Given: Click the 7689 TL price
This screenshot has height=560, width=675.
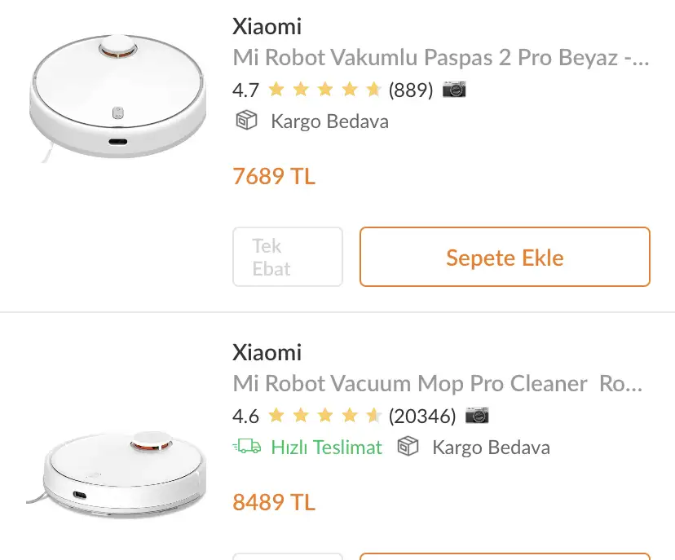Looking at the screenshot, I should click(274, 176).
